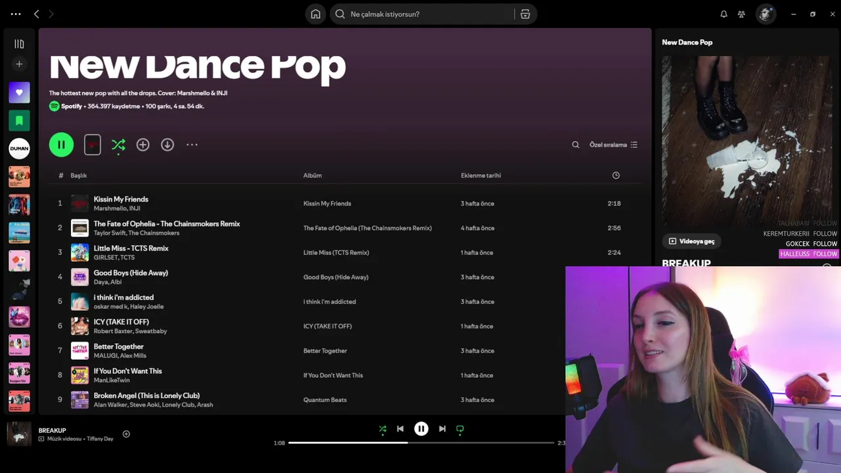Screen dimensions: 841x473
Task: Play the track Kissin My Friends
Action: (121, 199)
